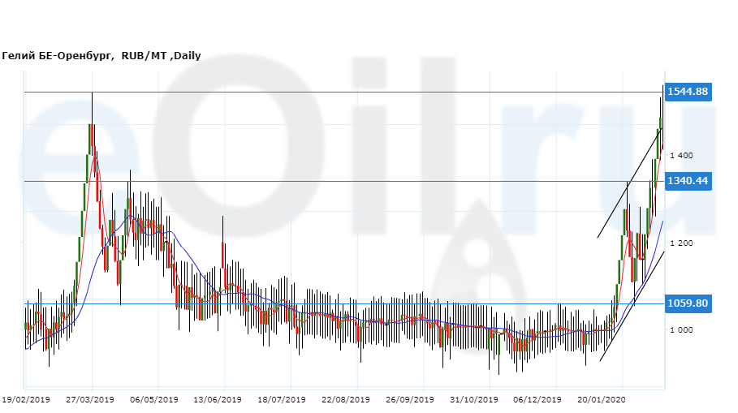
Task: Select the 20/01/2020 date label
Action: pyautogui.click(x=602, y=400)
